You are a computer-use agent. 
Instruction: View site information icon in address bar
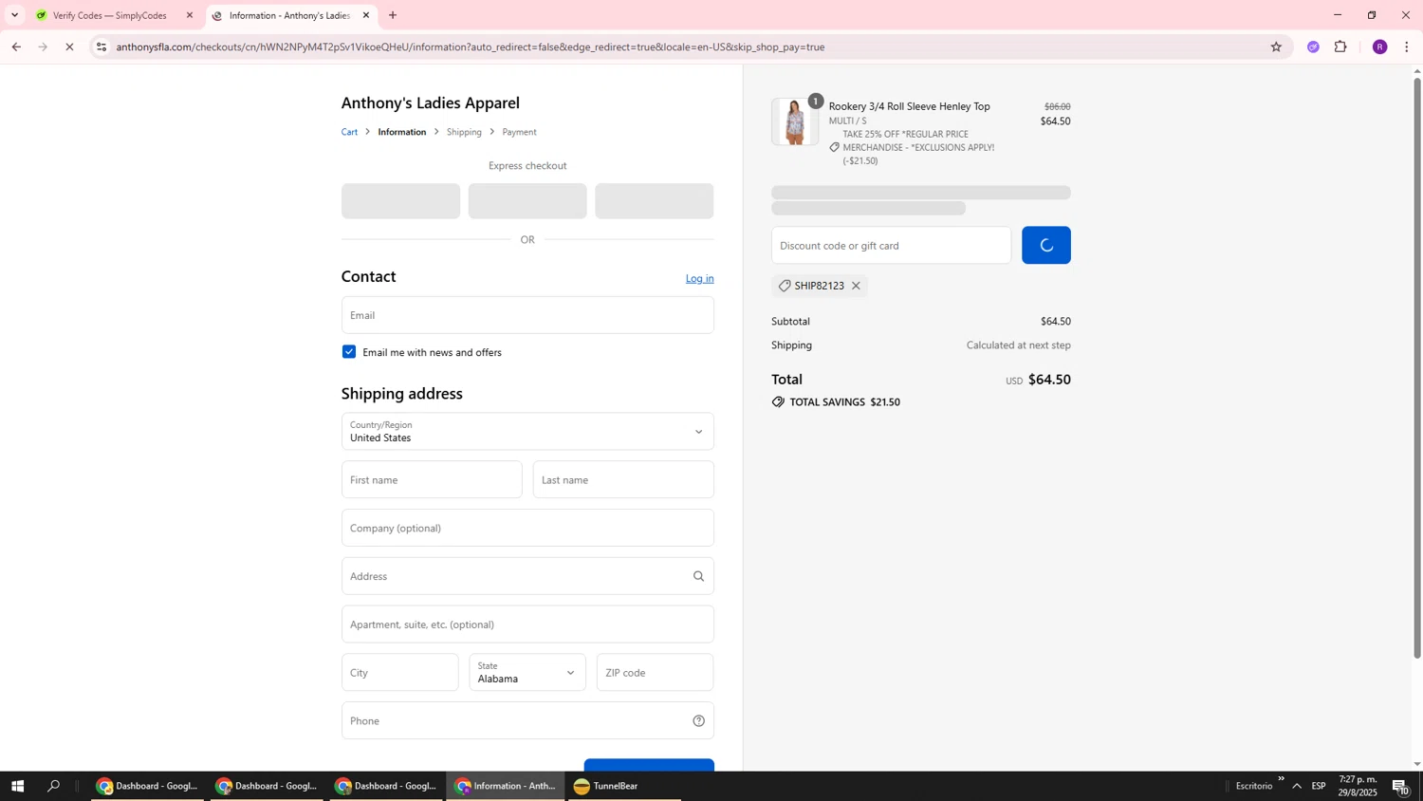[102, 47]
